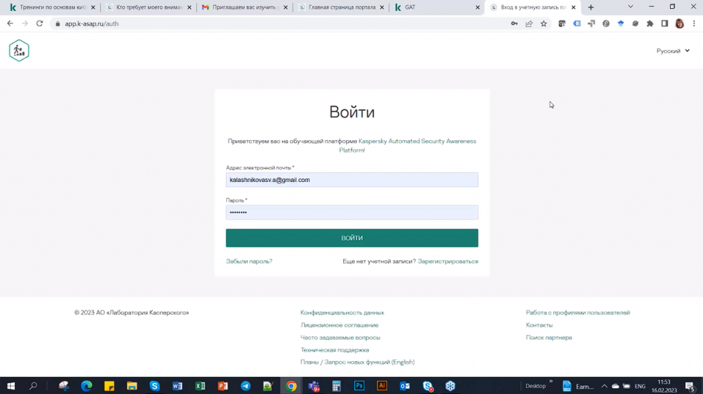Open Illustrator from the taskbar

click(x=382, y=386)
